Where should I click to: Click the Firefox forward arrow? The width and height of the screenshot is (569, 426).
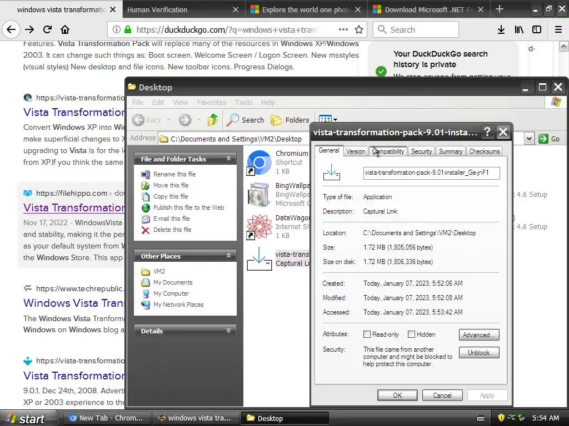coord(30,30)
